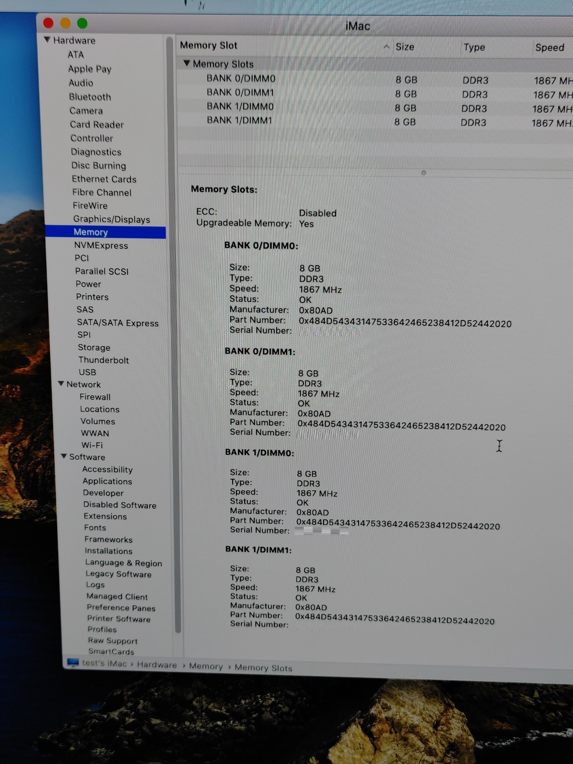Select Printers in the sidebar
The width and height of the screenshot is (573, 764).
[x=92, y=297]
